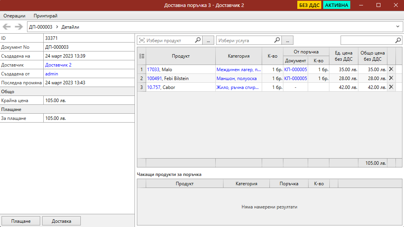Click the service search magnifier icon
This screenshot has width=404, height=227.
(x=277, y=40)
